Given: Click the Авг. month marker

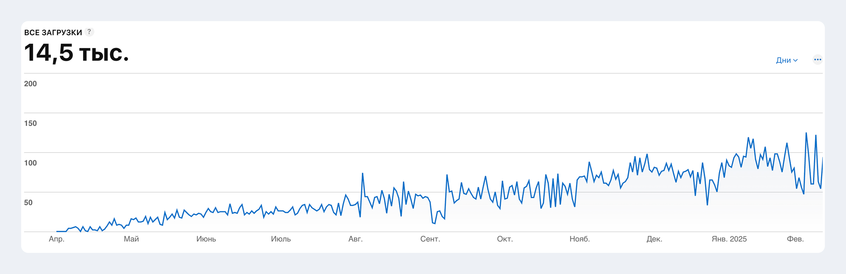Looking at the screenshot, I should 355,239.
